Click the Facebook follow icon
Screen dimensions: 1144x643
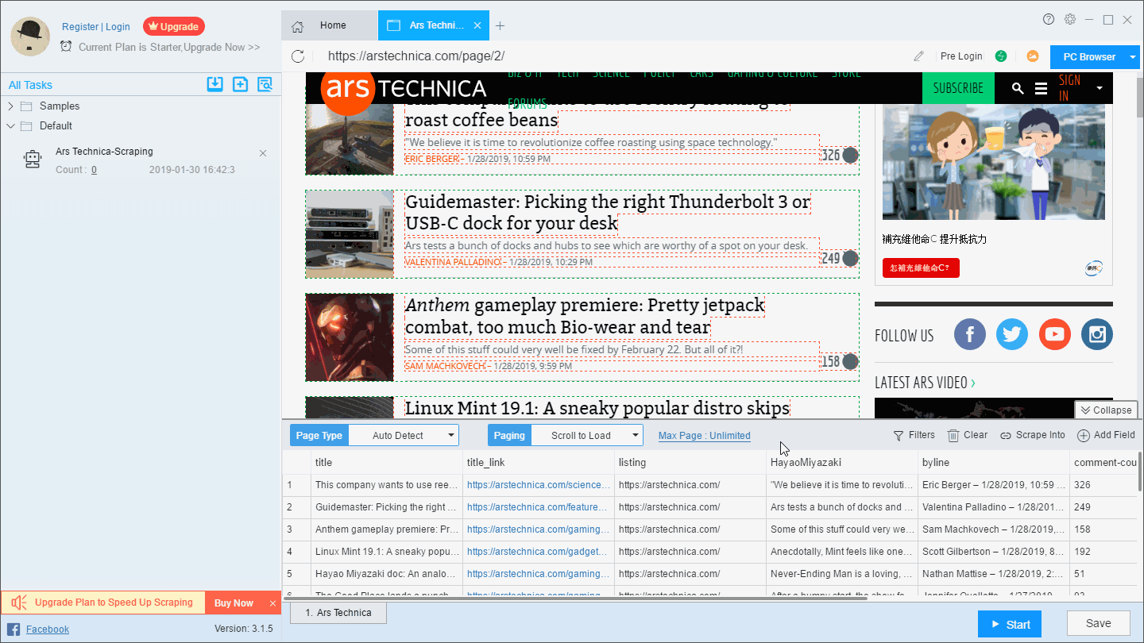[x=970, y=334]
